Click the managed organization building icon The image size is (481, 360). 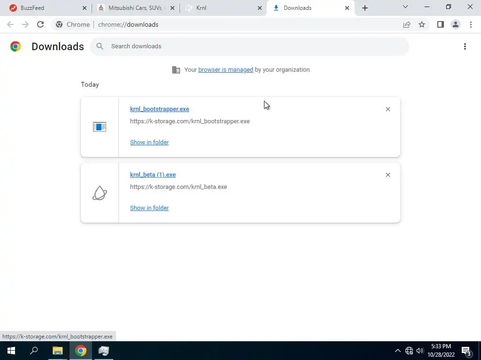pyautogui.click(x=176, y=70)
